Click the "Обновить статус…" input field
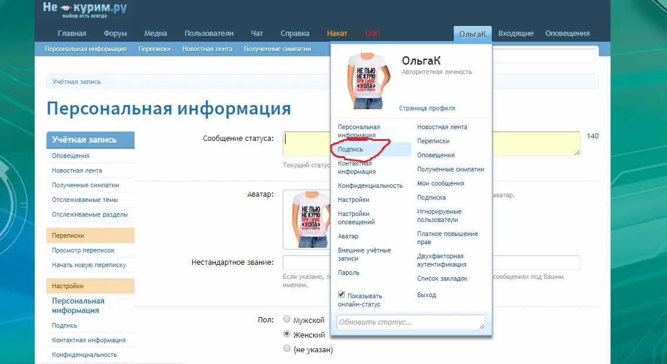This screenshot has width=667, height=364. point(410,322)
